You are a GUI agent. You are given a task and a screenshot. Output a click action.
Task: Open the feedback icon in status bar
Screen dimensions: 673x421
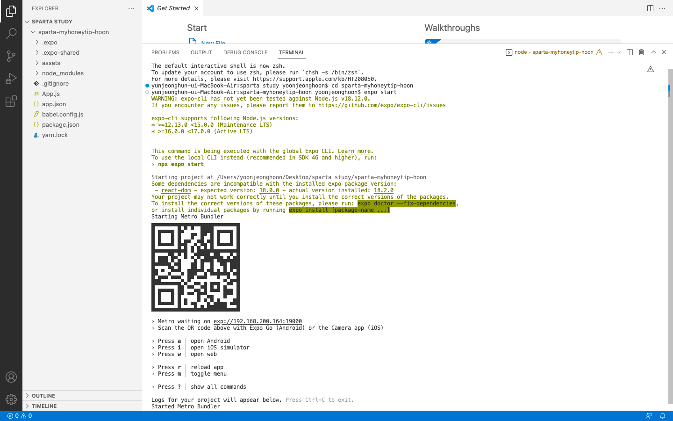(649, 416)
